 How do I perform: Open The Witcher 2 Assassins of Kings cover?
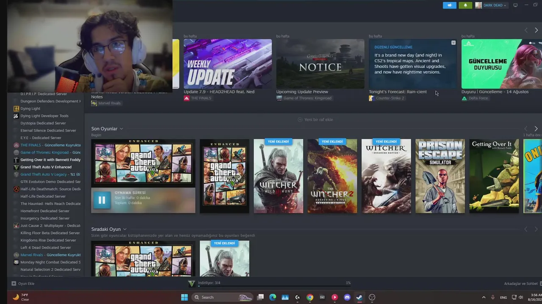(332, 176)
